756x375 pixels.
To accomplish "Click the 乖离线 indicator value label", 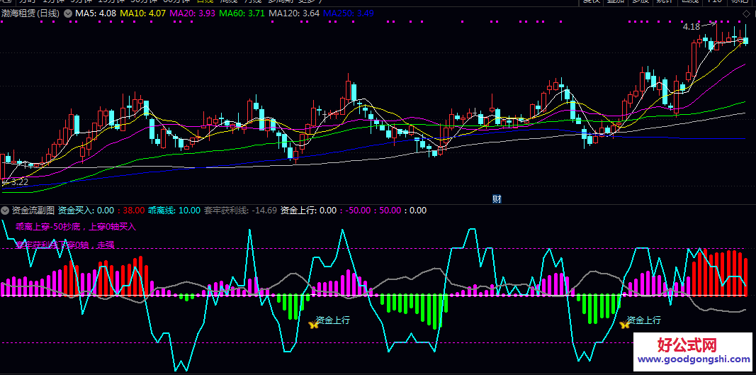I will pyautogui.click(x=174, y=211).
